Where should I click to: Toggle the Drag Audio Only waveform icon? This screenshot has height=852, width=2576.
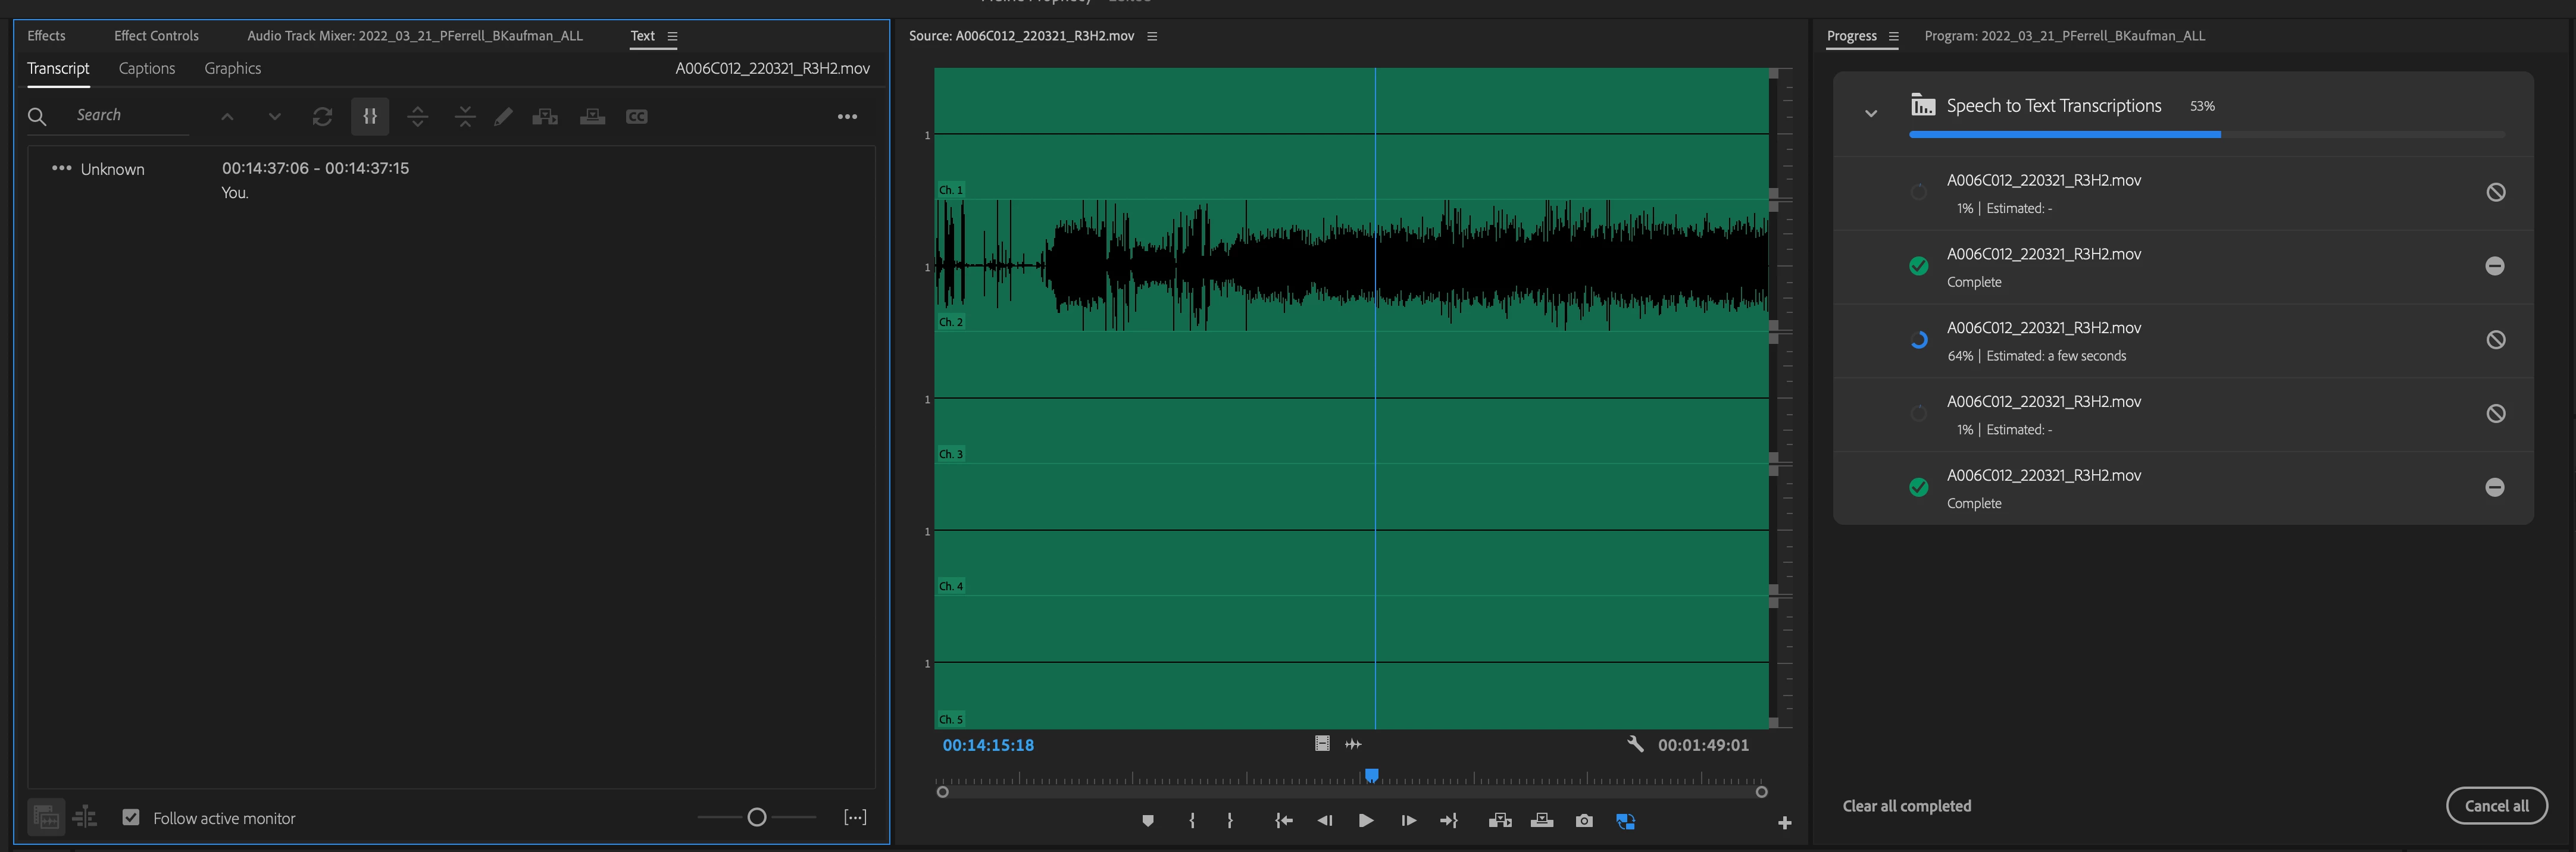click(1353, 744)
